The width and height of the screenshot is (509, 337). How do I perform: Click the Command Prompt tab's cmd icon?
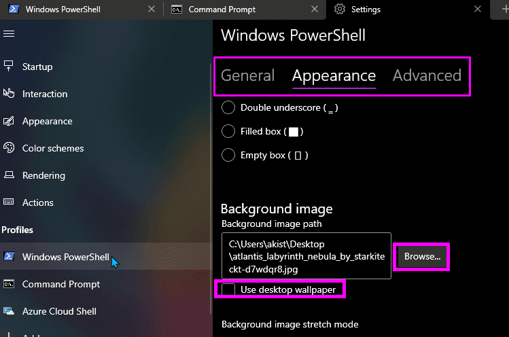pos(177,10)
